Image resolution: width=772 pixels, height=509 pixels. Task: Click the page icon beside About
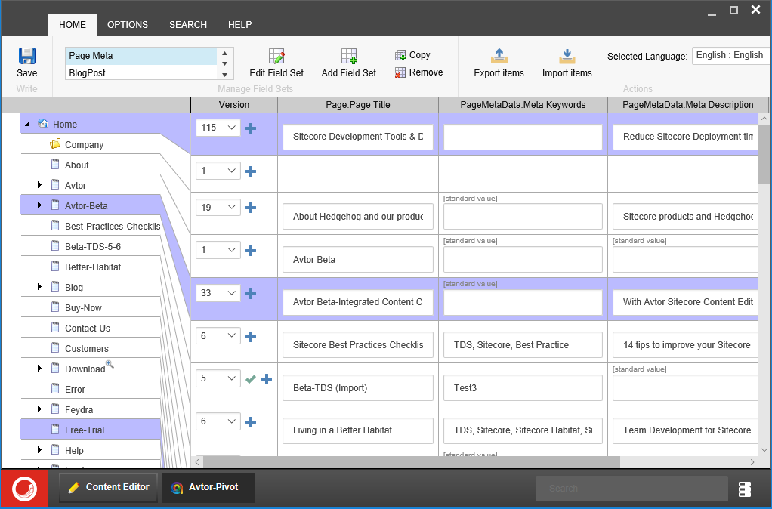point(56,164)
